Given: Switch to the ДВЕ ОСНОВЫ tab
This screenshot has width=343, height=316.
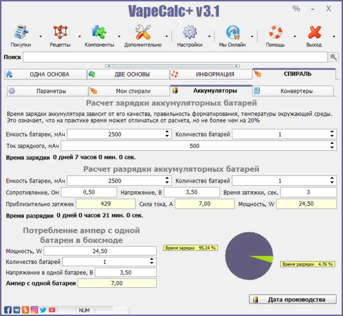Looking at the screenshot, I should coord(127,74).
